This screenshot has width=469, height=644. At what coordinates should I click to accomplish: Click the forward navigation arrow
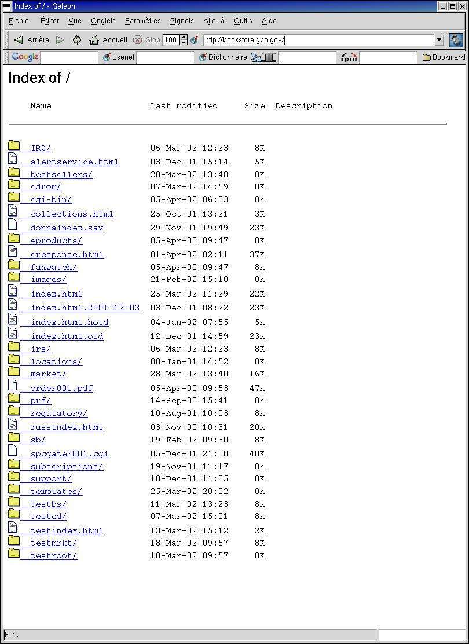(x=60, y=40)
